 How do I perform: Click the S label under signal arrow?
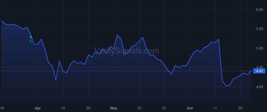pyautogui.click(x=31, y=41)
